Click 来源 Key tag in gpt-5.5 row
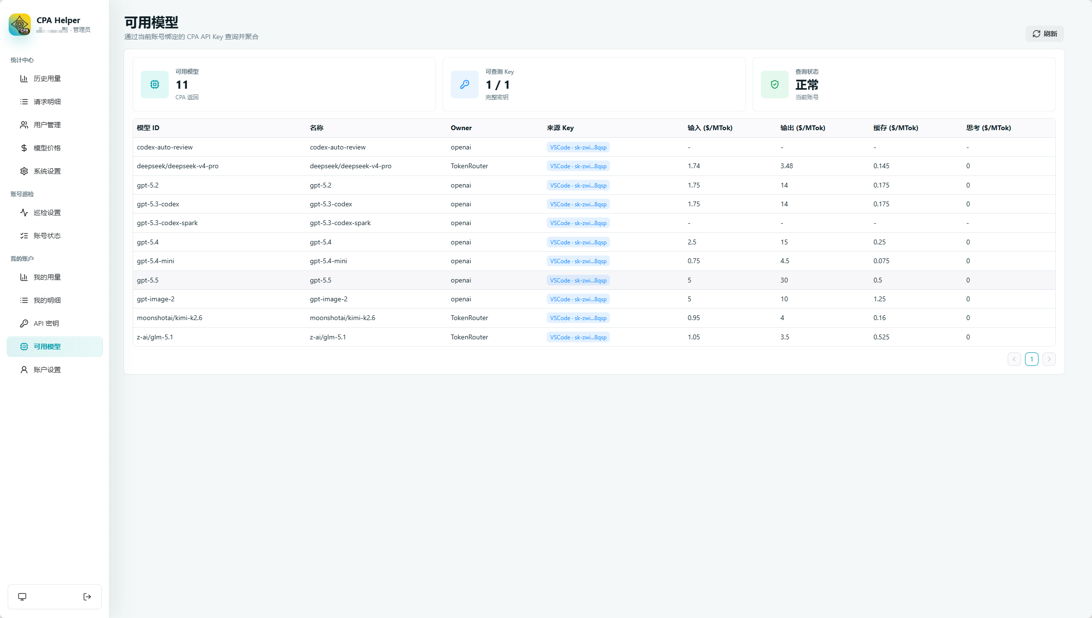 click(578, 280)
